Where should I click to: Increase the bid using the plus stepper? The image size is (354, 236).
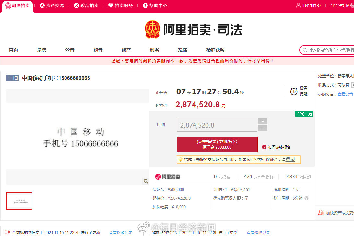[263, 122]
